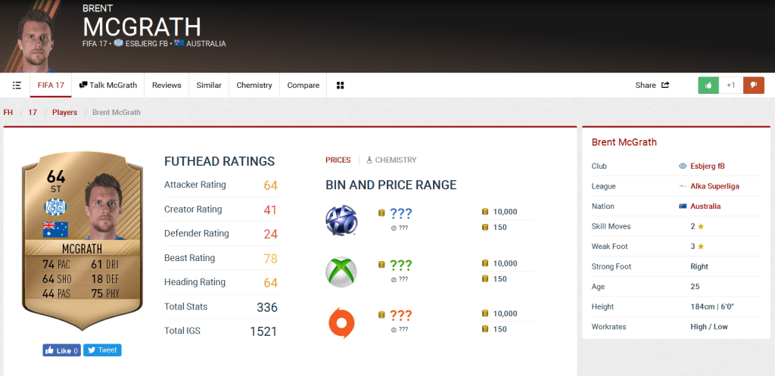Select the Xbox platform icon
Screen dimensions: 775x376
click(341, 272)
